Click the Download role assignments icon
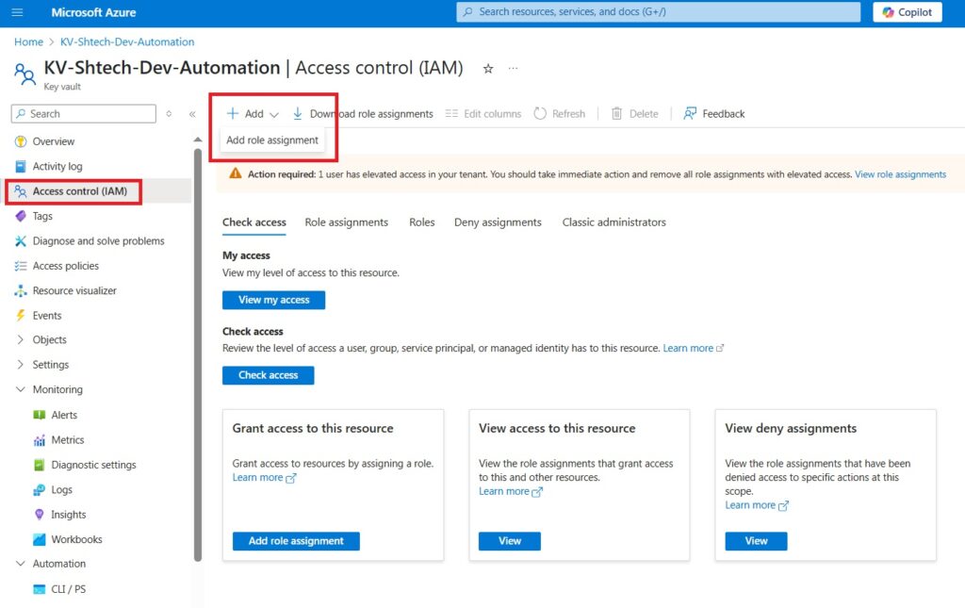Viewport: 965px width, 608px height. coord(298,113)
